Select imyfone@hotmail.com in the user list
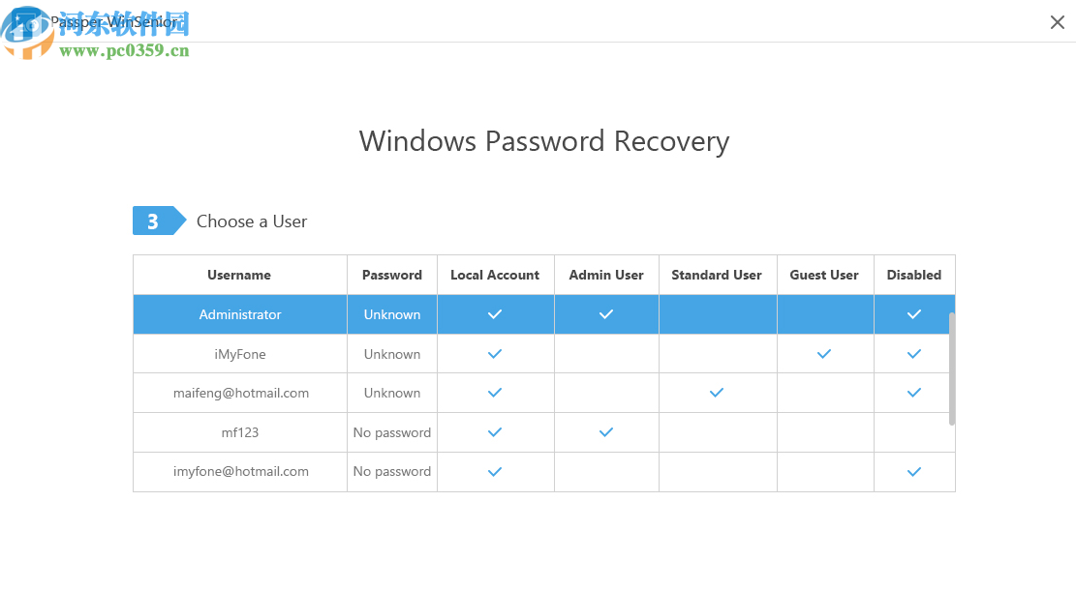The width and height of the screenshot is (1076, 590). [240, 472]
